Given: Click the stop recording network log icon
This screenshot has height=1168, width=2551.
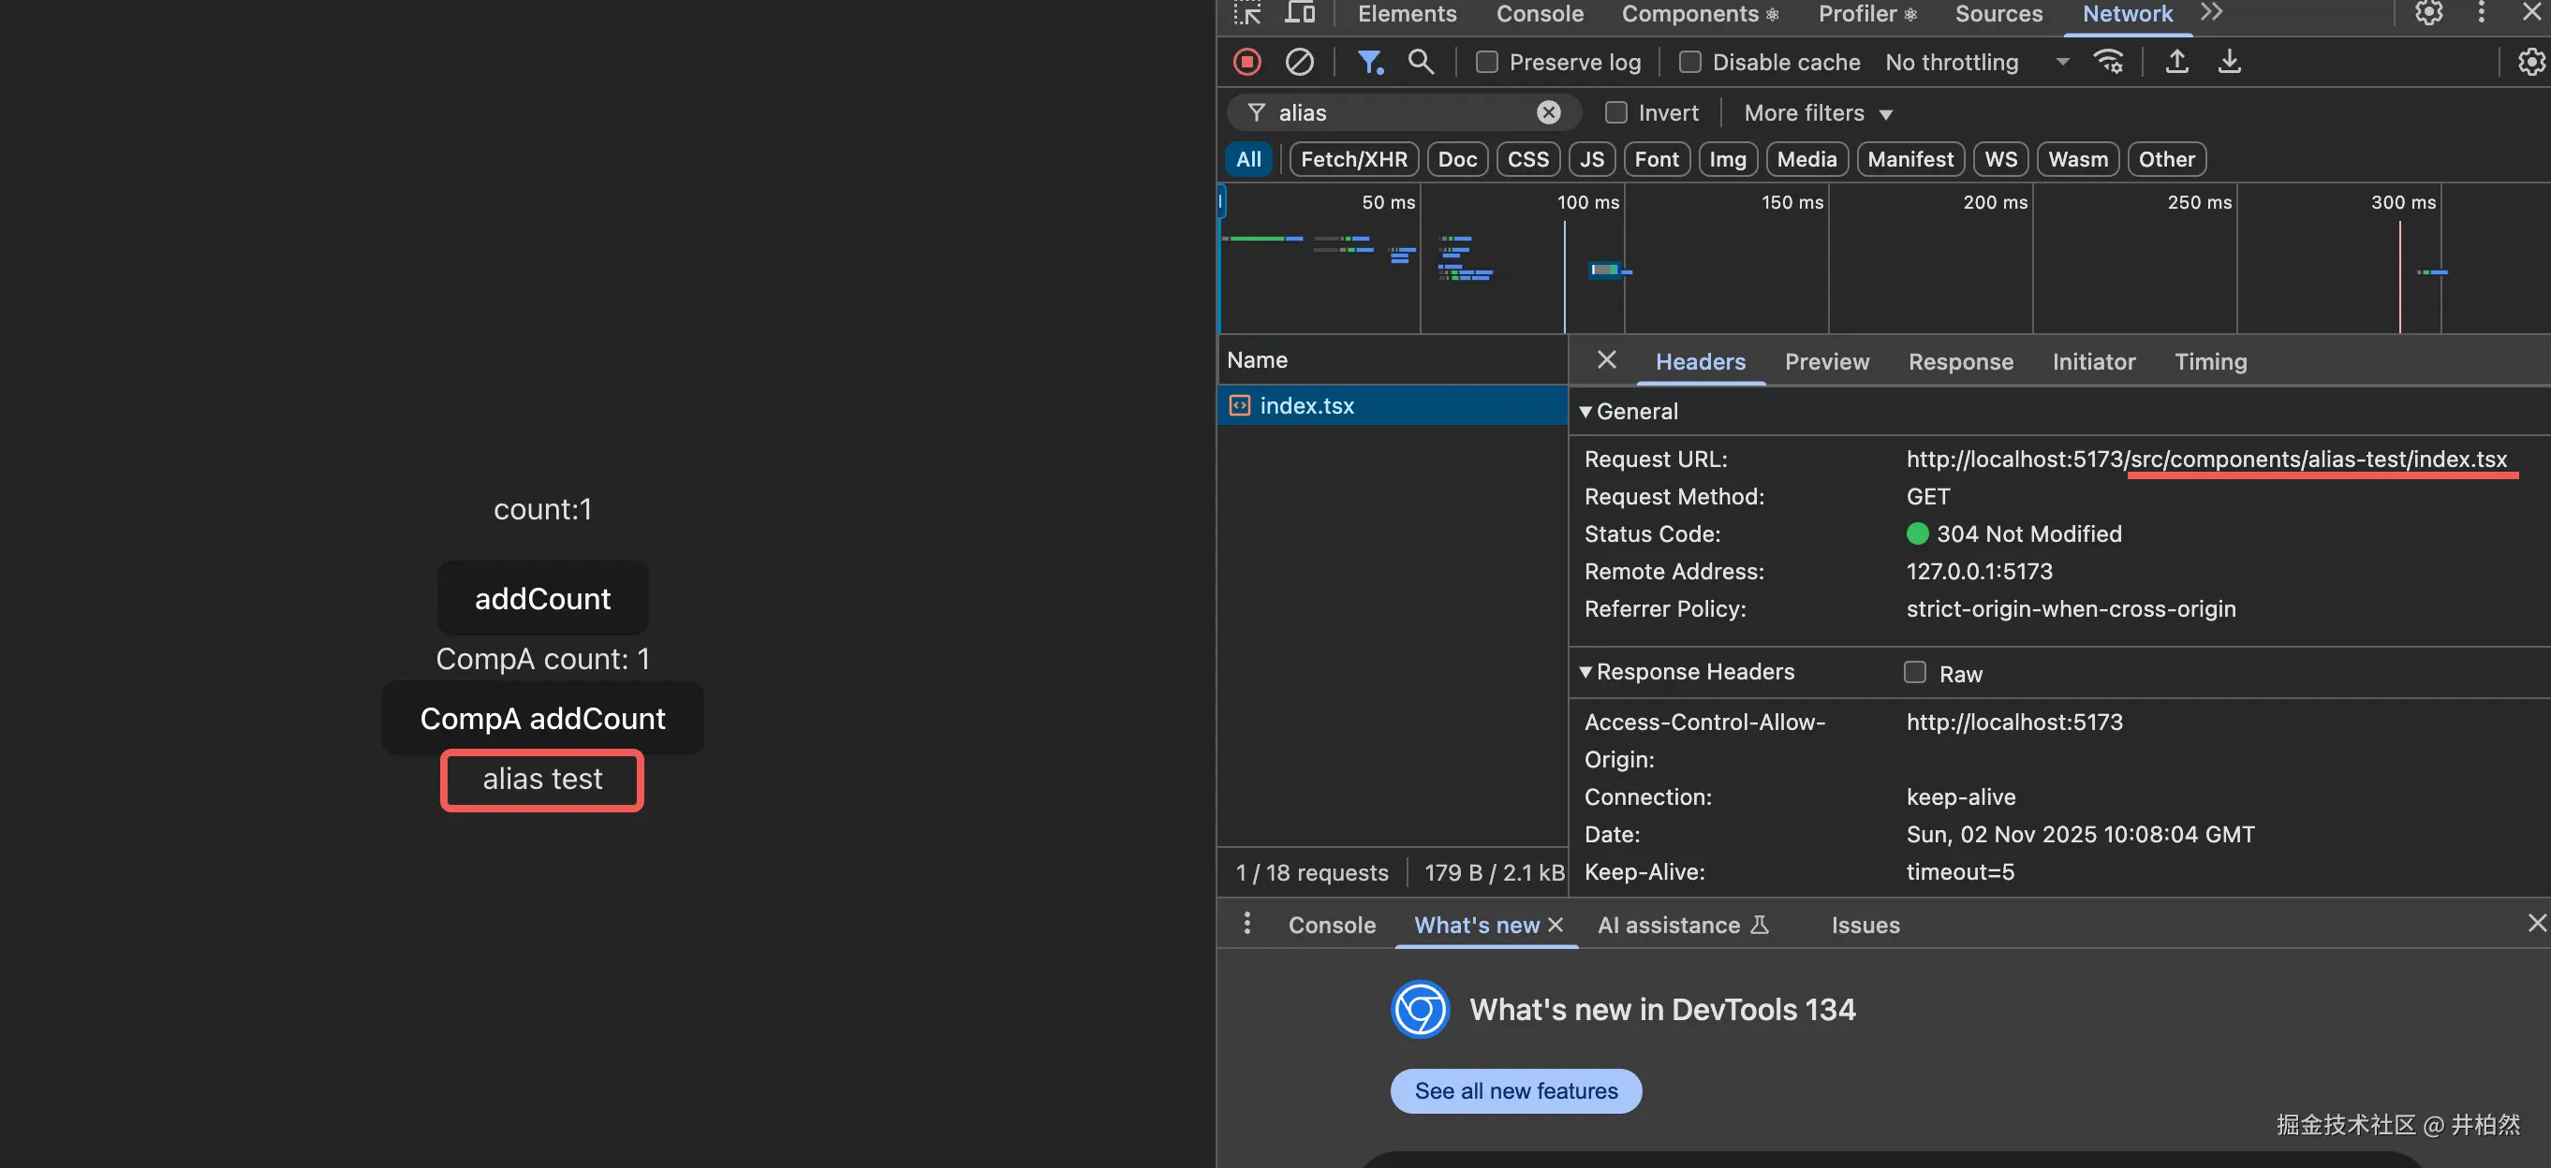Looking at the screenshot, I should pos(1246,62).
